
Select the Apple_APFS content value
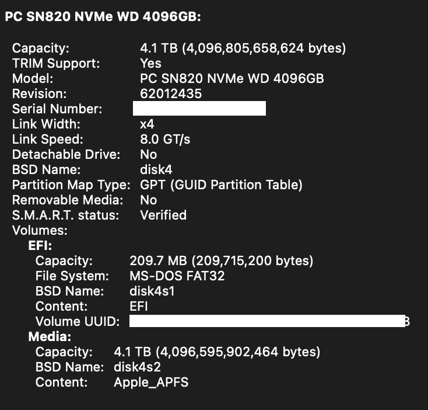click(151, 383)
